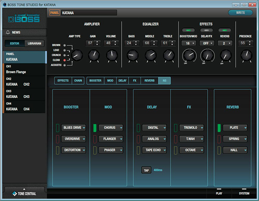
Task: Open the HALL reverb type dropdown
Action: [x=235, y=150]
